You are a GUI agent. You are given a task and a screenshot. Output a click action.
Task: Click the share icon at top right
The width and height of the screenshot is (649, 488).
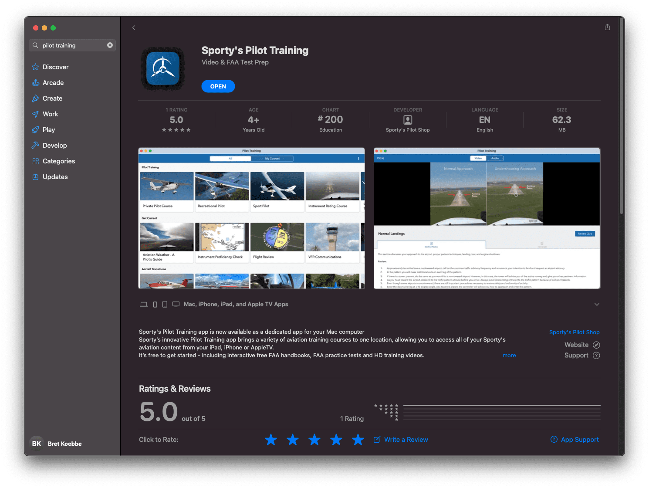click(607, 27)
